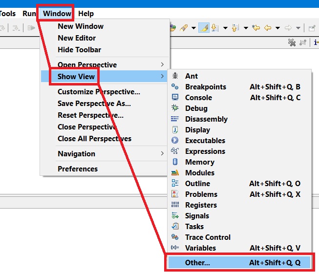Click the Previous Annotation arrow icon
The width and height of the screenshot is (319, 275).
[x=235, y=28]
